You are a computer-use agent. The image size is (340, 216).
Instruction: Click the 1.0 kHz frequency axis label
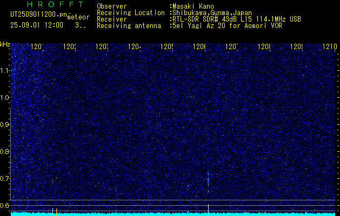coord(5,98)
